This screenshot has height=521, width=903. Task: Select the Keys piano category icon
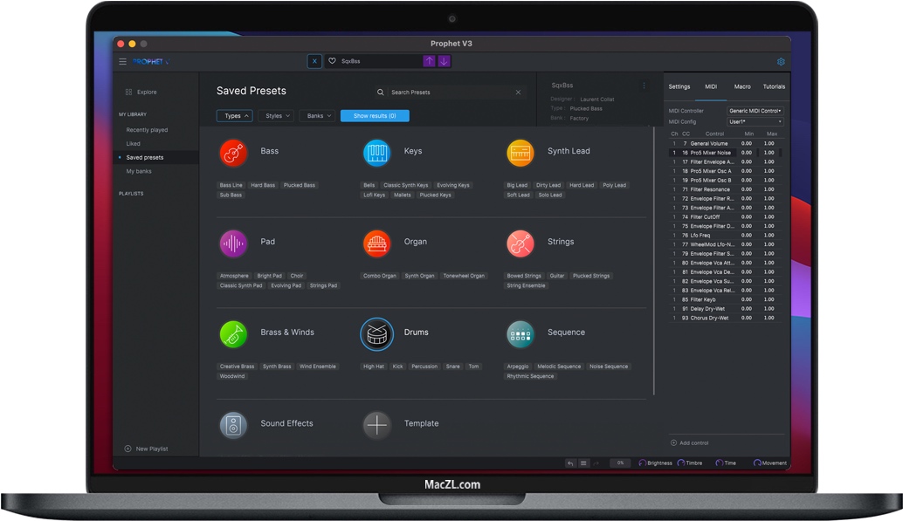376,153
